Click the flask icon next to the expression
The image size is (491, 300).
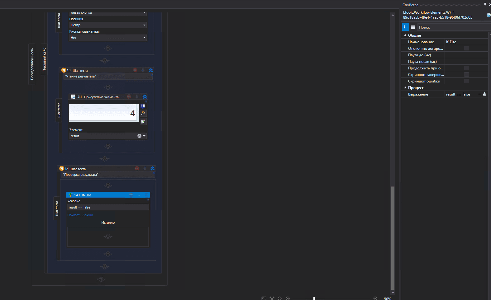(484, 94)
